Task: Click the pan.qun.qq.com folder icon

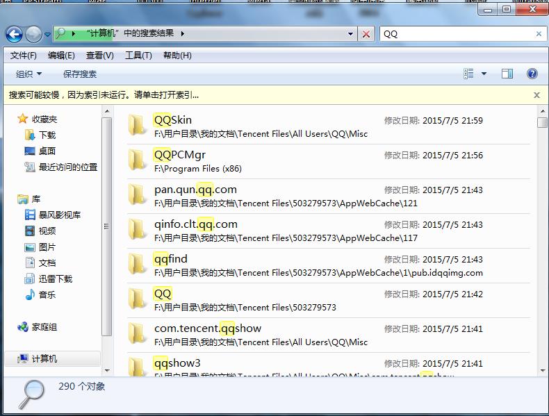Action: [137, 195]
